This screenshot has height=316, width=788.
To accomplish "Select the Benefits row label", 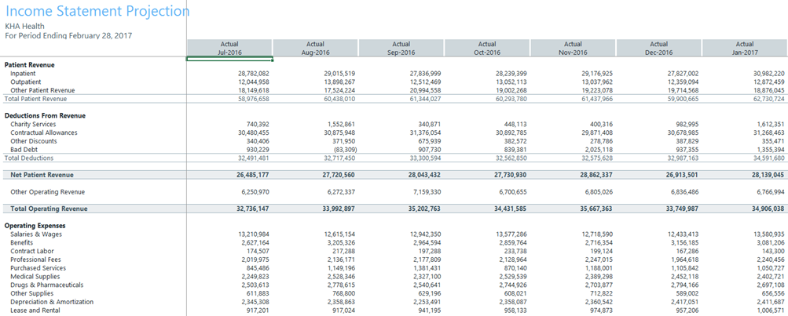I will point(22,243).
